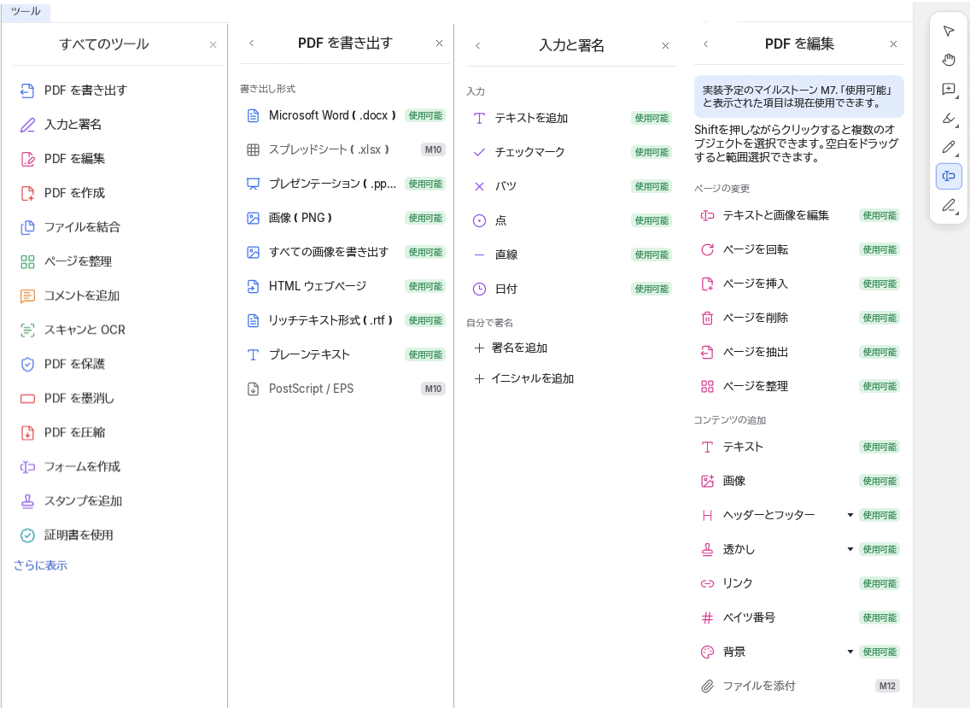Go back using chevron in PDF を書き出す panel
The height and width of the screenshot is (708, 970).
pyautogui.click(x=251, y=44)
